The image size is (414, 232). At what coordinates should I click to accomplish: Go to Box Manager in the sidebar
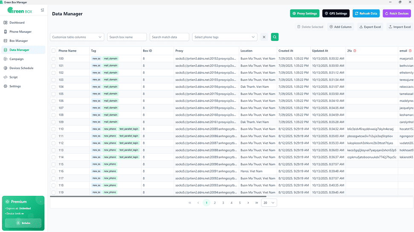click(23, 41)
